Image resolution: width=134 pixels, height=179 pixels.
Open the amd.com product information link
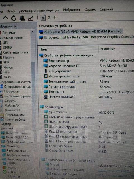(114, 171)
